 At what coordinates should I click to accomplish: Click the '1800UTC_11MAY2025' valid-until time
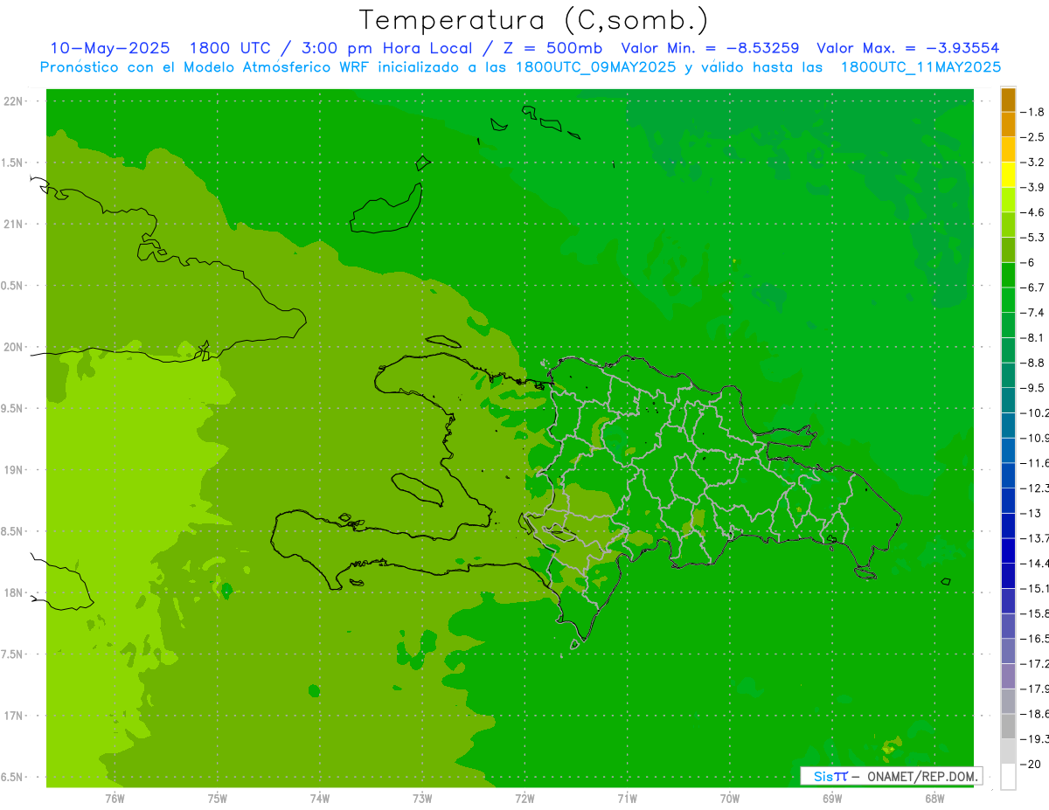(920, 66)
